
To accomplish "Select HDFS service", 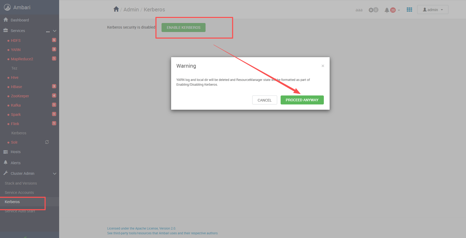I will (16, 40).
